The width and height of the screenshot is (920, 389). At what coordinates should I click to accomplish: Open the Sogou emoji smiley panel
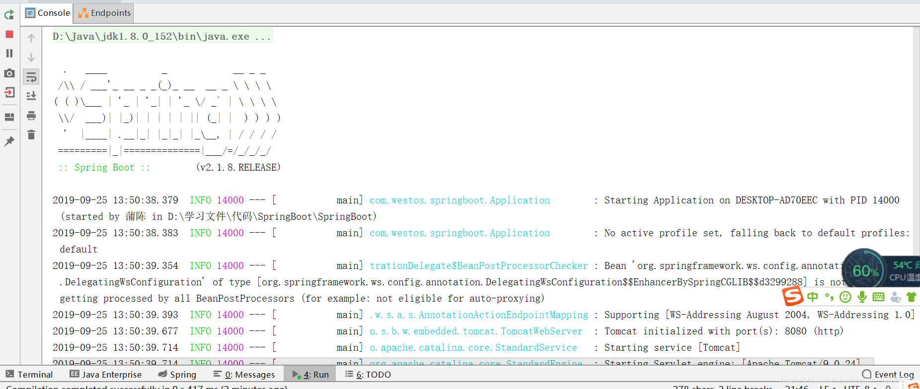845,297
